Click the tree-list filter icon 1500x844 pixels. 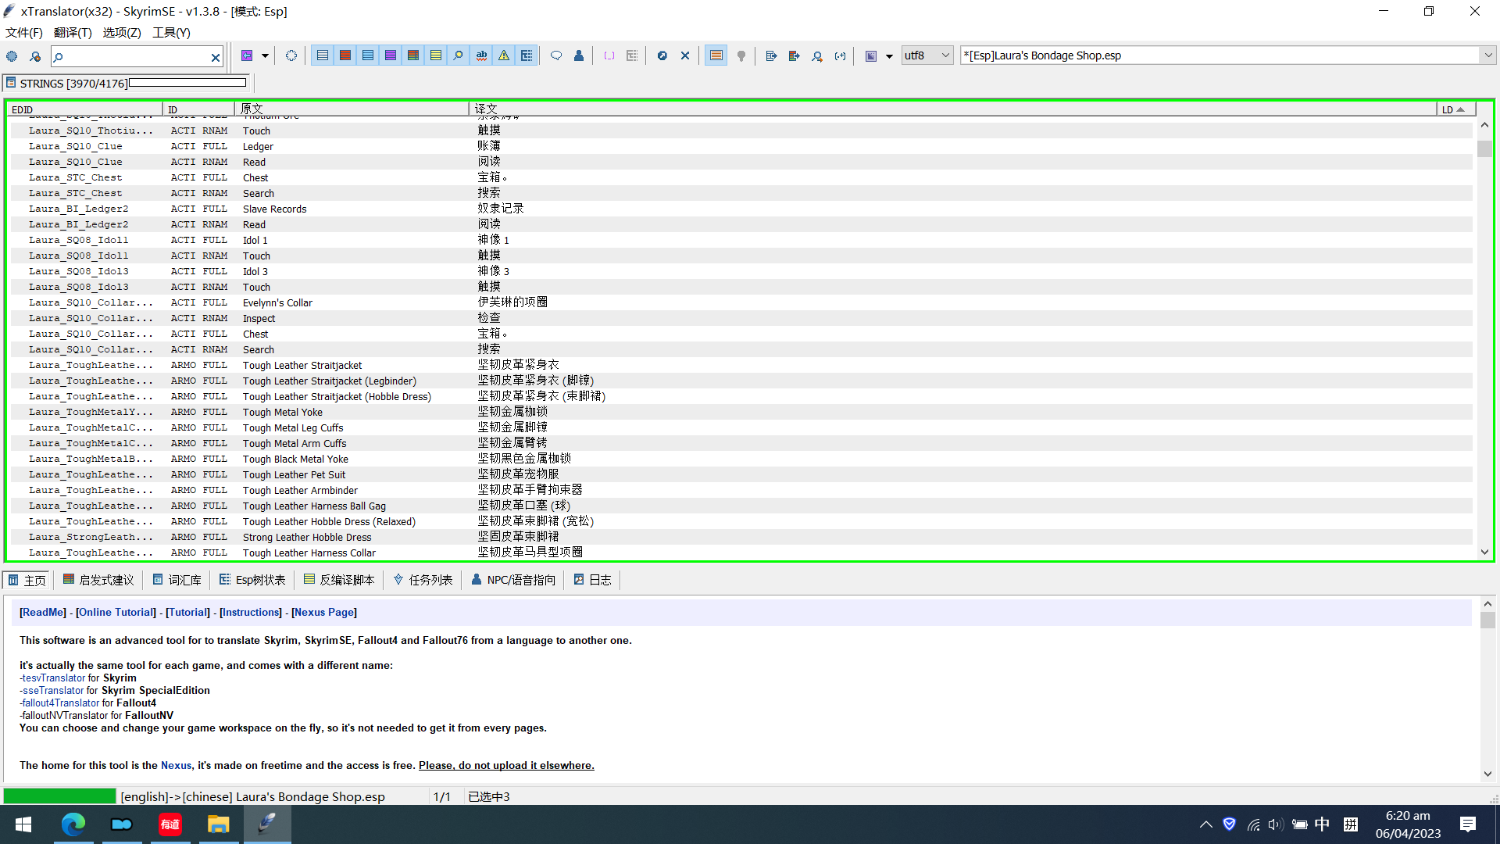(527, 55)
